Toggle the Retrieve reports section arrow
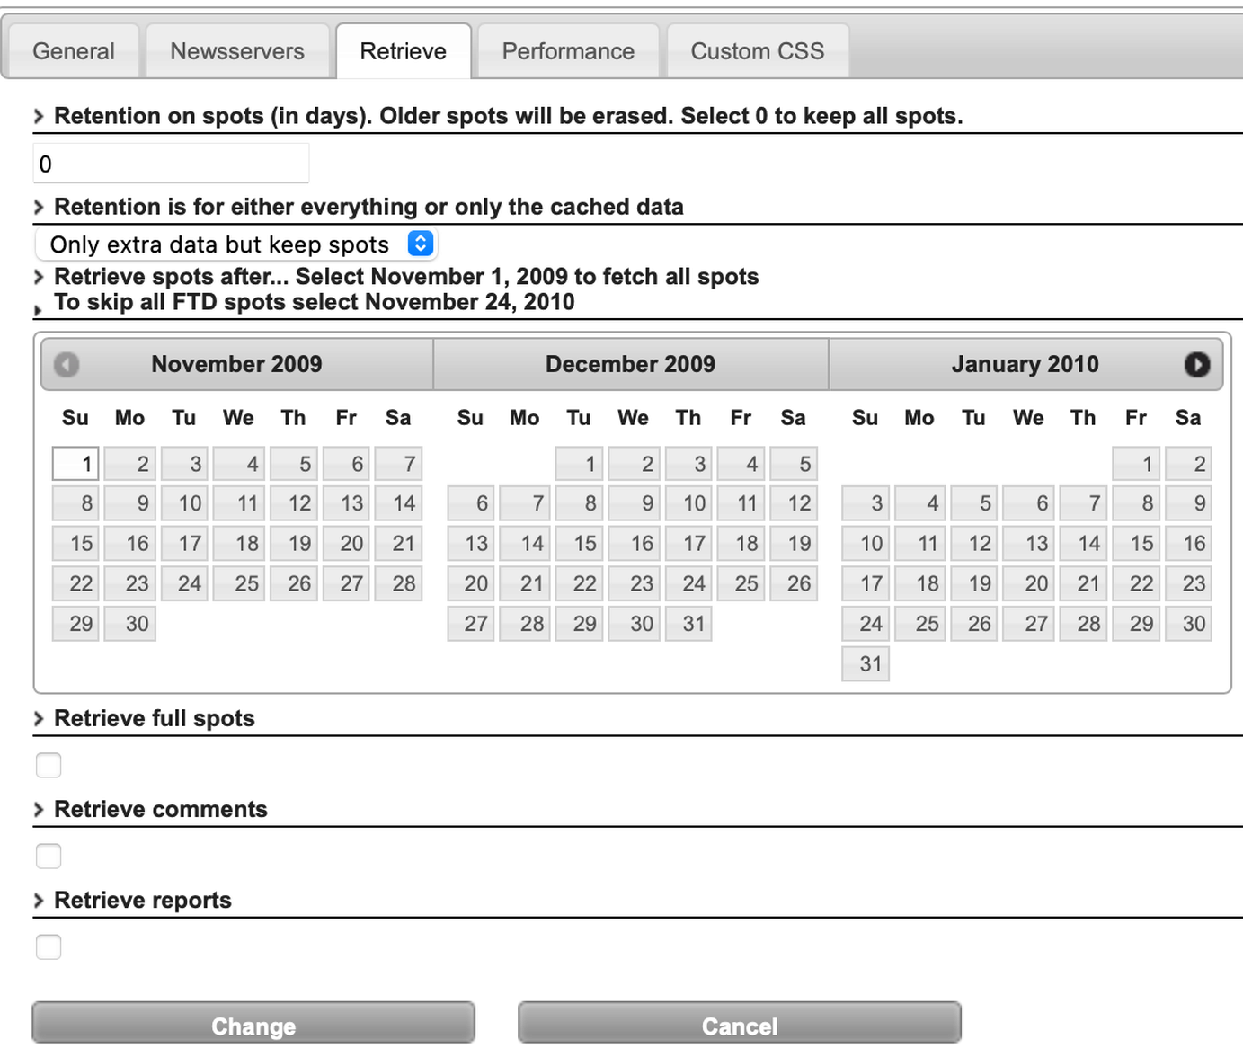The image size is (1243, 1057). click(39, 900)
